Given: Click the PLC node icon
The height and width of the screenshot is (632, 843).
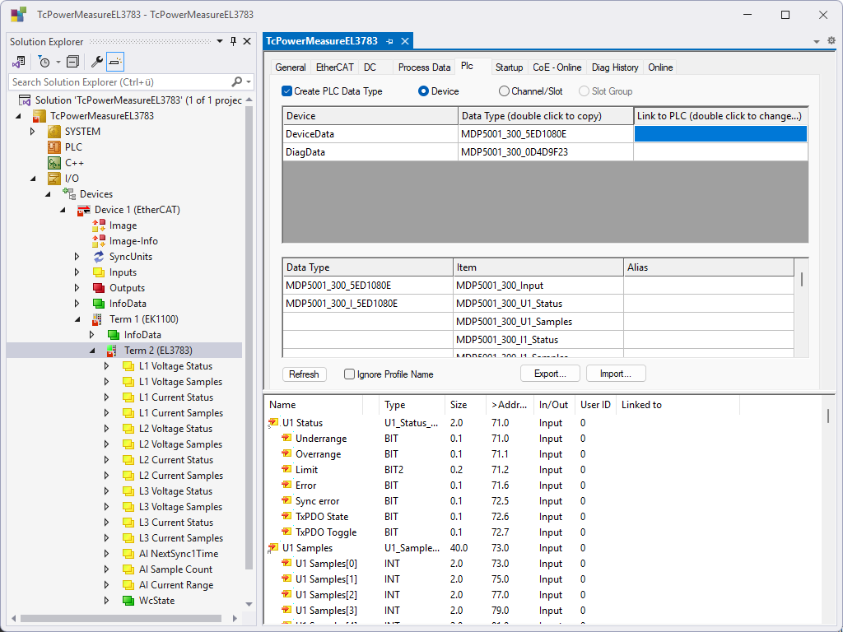Looking at the screenshot, I should [54, 147].
